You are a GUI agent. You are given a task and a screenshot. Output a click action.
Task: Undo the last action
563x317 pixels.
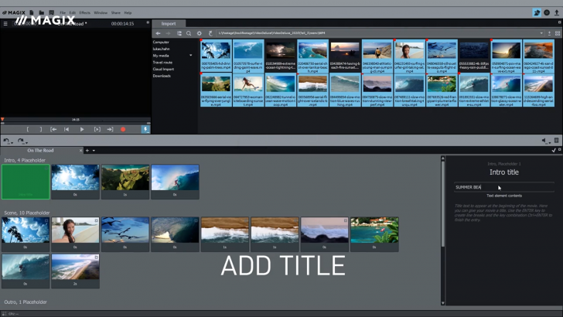point(6,141)
